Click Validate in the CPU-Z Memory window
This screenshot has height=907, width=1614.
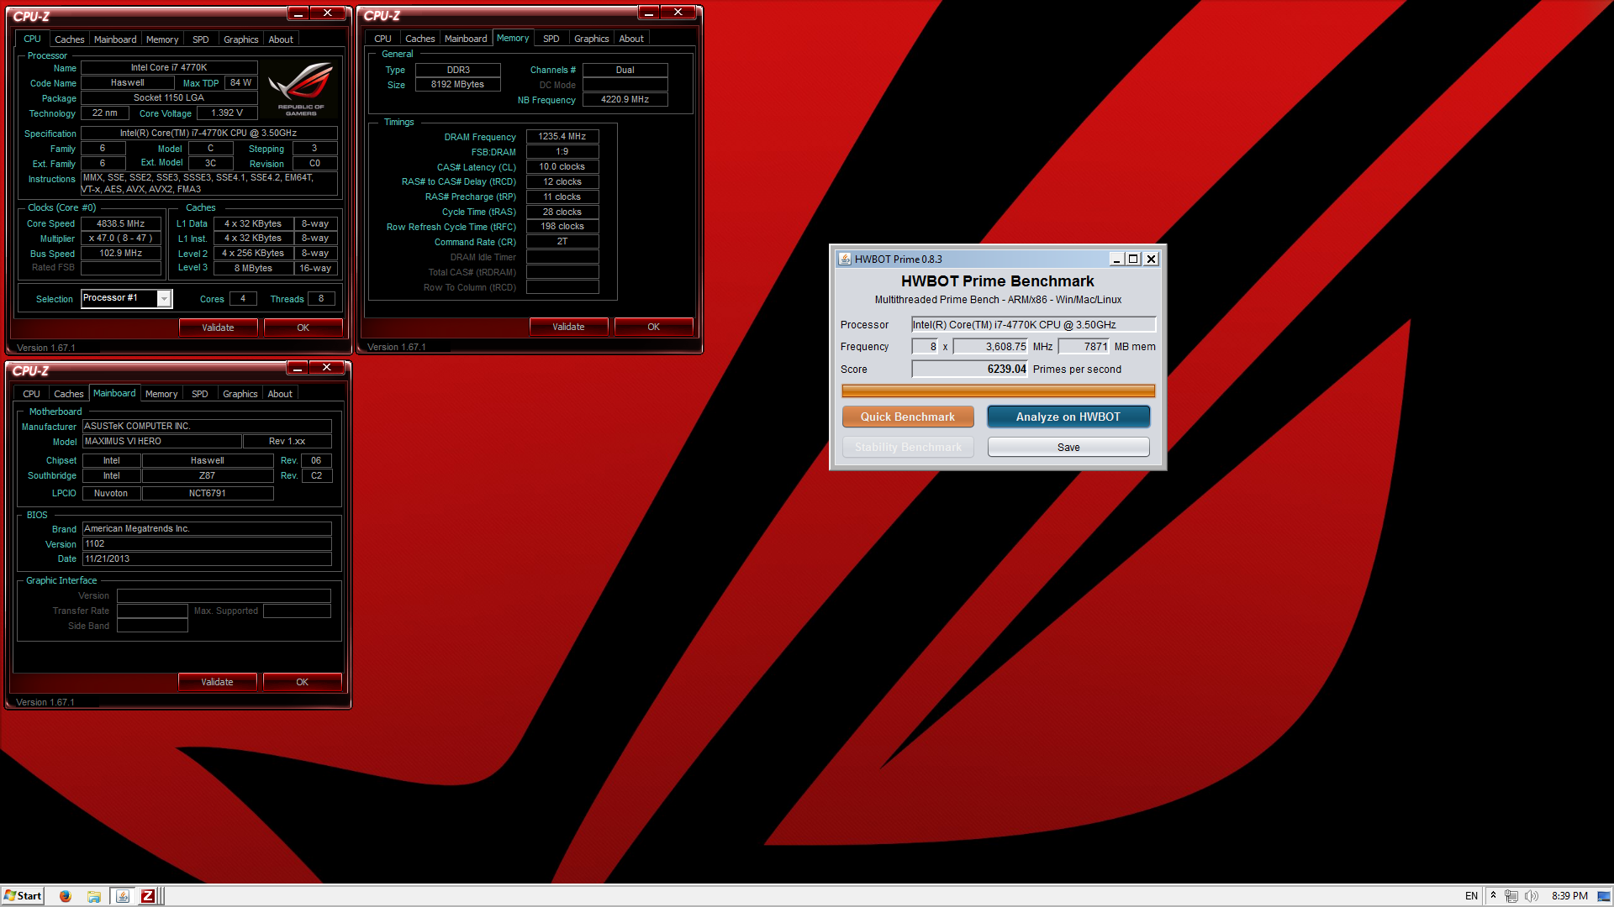click(x=568, y=327)
